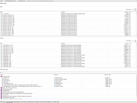Close the Result HS life cycle editor tab
The height and width of the screenshot is (103, 137).
pyautogui.click(x=54, y=1)
